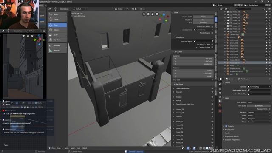Adjust the Clip Start value field
The height and width of the screenshot is (153, 272).
tap(203, 20)
